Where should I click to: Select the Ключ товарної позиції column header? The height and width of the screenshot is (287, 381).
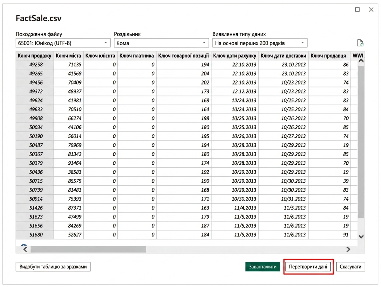click(x=183, y=55)
